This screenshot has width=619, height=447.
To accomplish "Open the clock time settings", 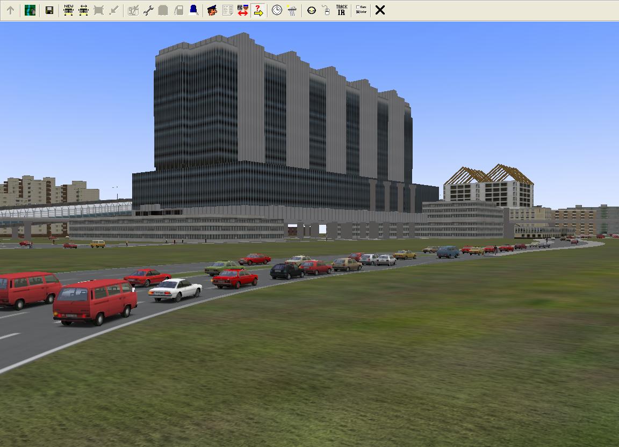I will (277, 10).
